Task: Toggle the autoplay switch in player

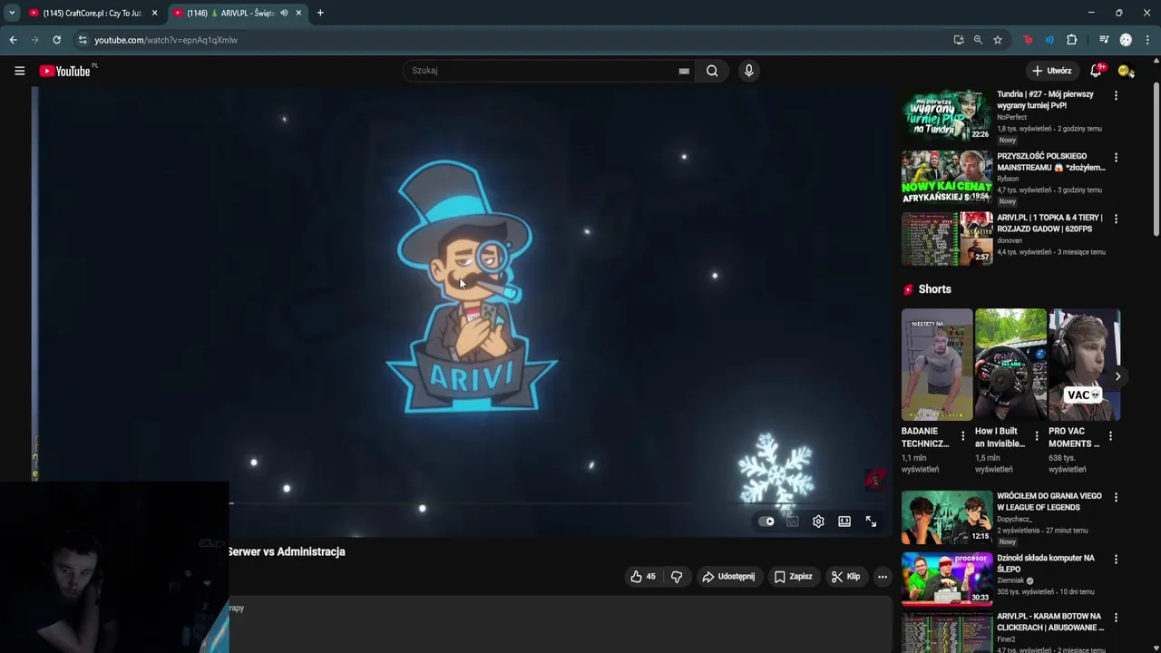Action: [x=766, y=521]
